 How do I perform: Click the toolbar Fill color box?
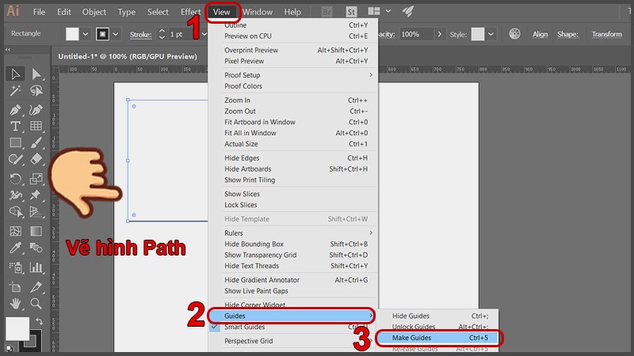17,328
